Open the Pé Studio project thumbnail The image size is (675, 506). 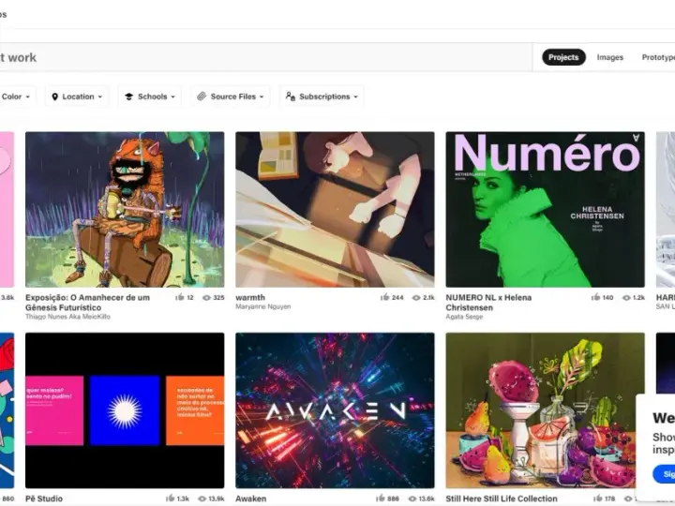[x=125, y=410]
